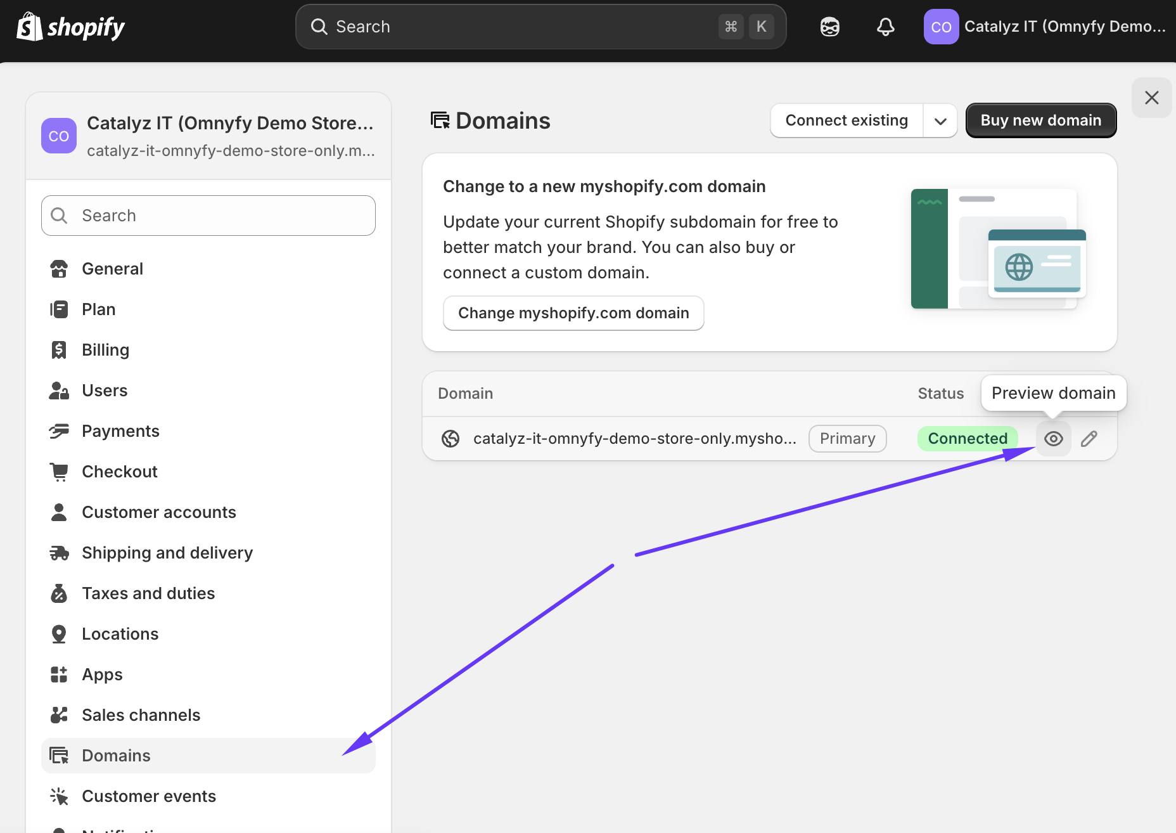Click the Domains icon in sidebar
The width and height of the screenshot is (1176, 833).
(x=59, y=756)
